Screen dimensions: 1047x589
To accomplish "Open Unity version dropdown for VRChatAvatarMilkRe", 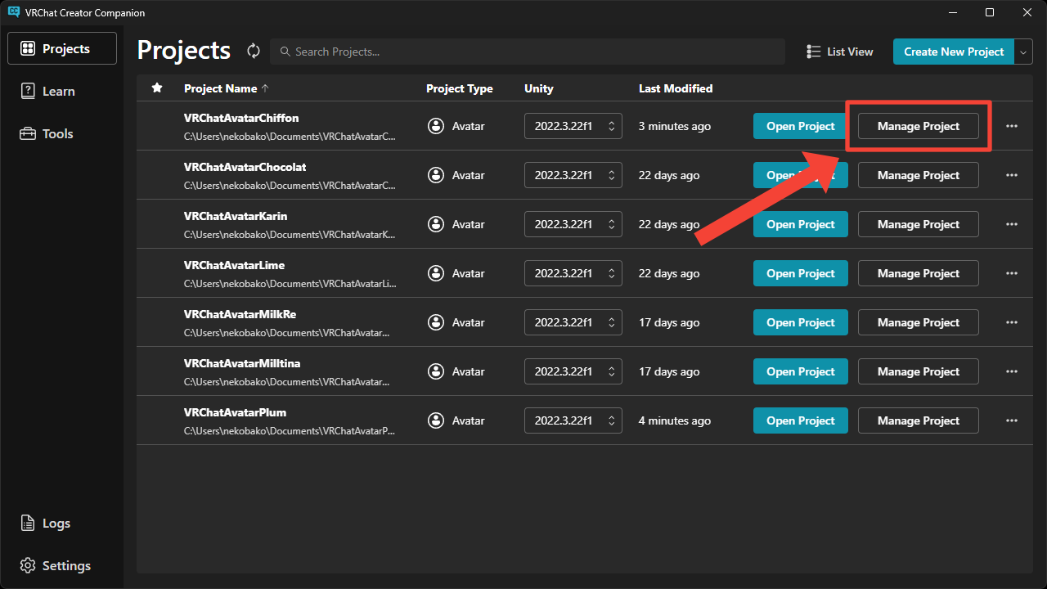I will 573,322.
